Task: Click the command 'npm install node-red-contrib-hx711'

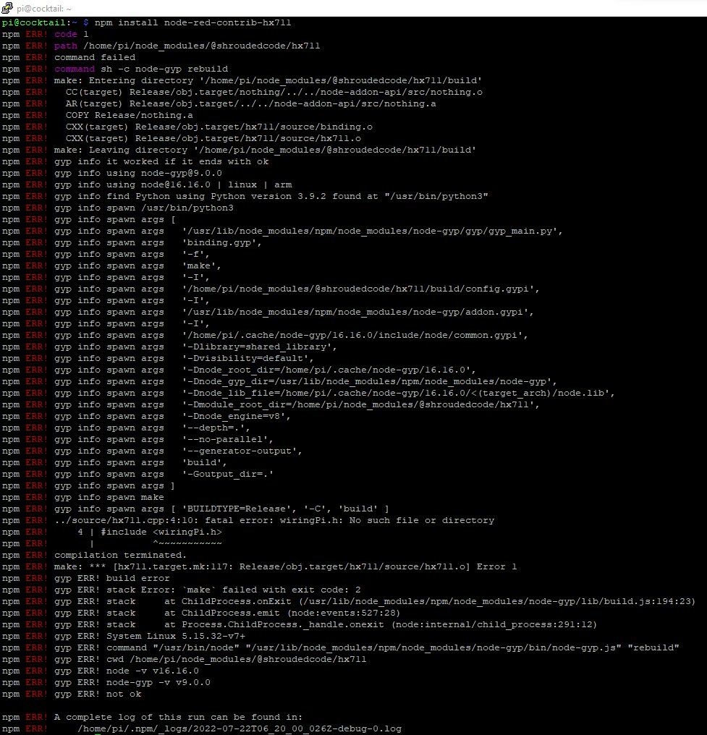Action: (192, 22)
